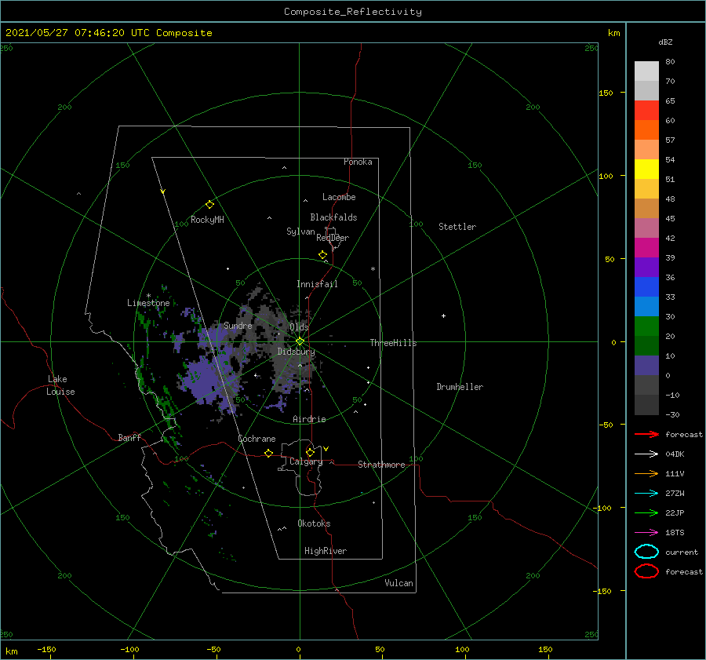Viewport: 706px width, 660px height.
Task: Click the asterisk marker above Limestone label
Action: click(148, 296)
